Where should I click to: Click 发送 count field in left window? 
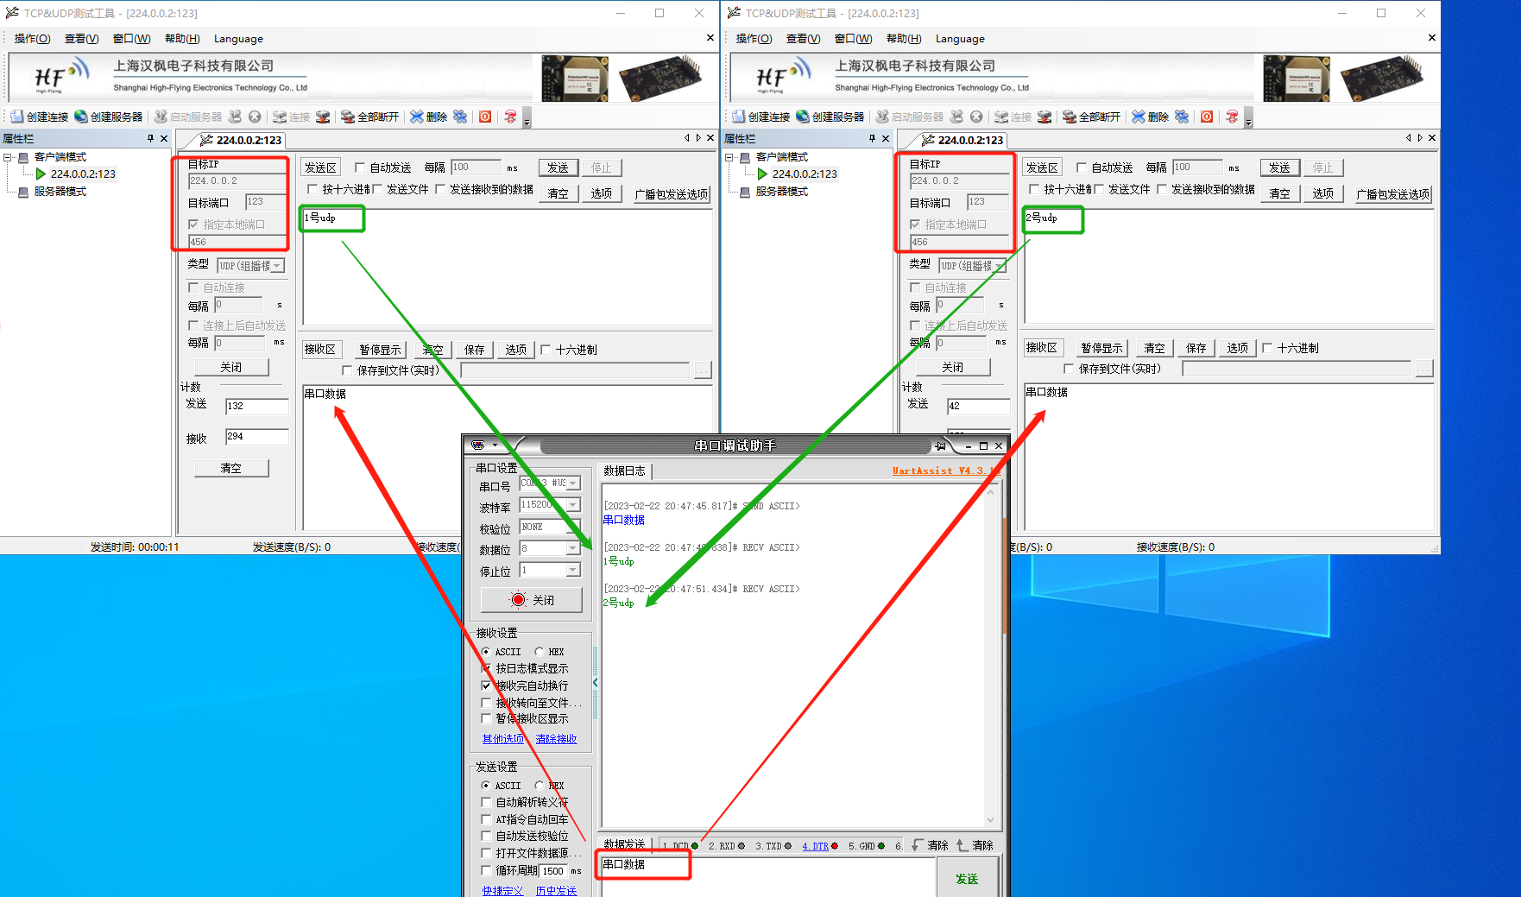click(x=257, y=406)
